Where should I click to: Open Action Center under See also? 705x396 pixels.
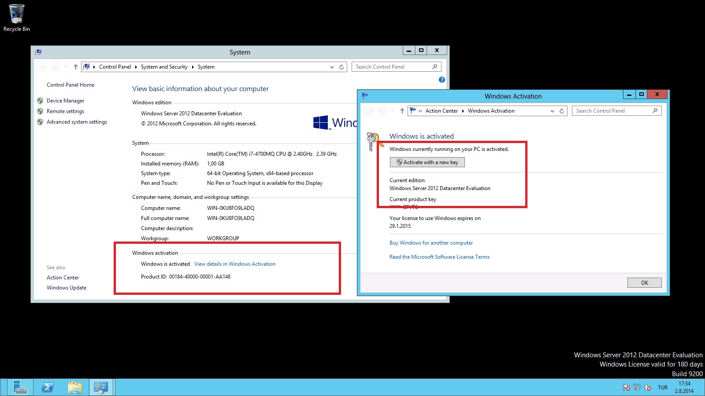63,278
